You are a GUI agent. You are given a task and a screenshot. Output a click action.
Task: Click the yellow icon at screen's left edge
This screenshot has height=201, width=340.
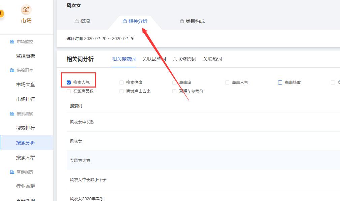1,14
